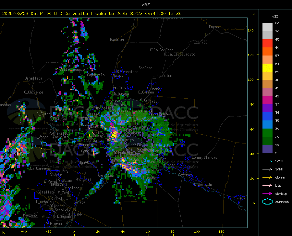The image size is (292, 236).
Task: Click the 'L_Asuncion' place label
Action: coord(162,76)
